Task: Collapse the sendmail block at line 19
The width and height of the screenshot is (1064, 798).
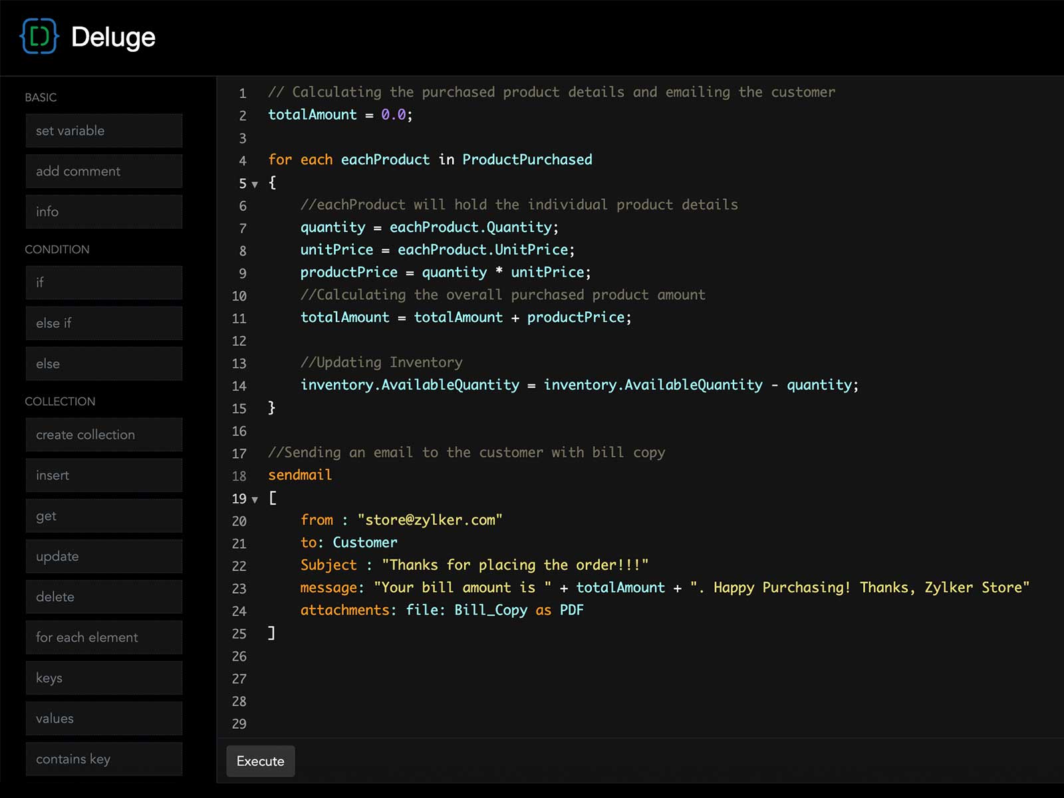Action: (255, 499)
